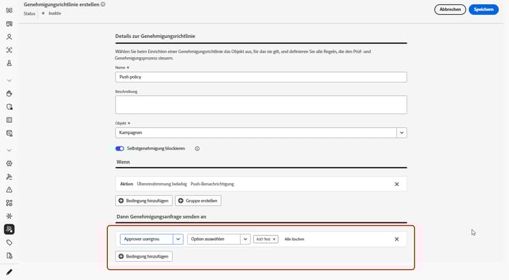Click the Übereinstimmung beliebig text
509x280 pixels.
click(162, 184)
